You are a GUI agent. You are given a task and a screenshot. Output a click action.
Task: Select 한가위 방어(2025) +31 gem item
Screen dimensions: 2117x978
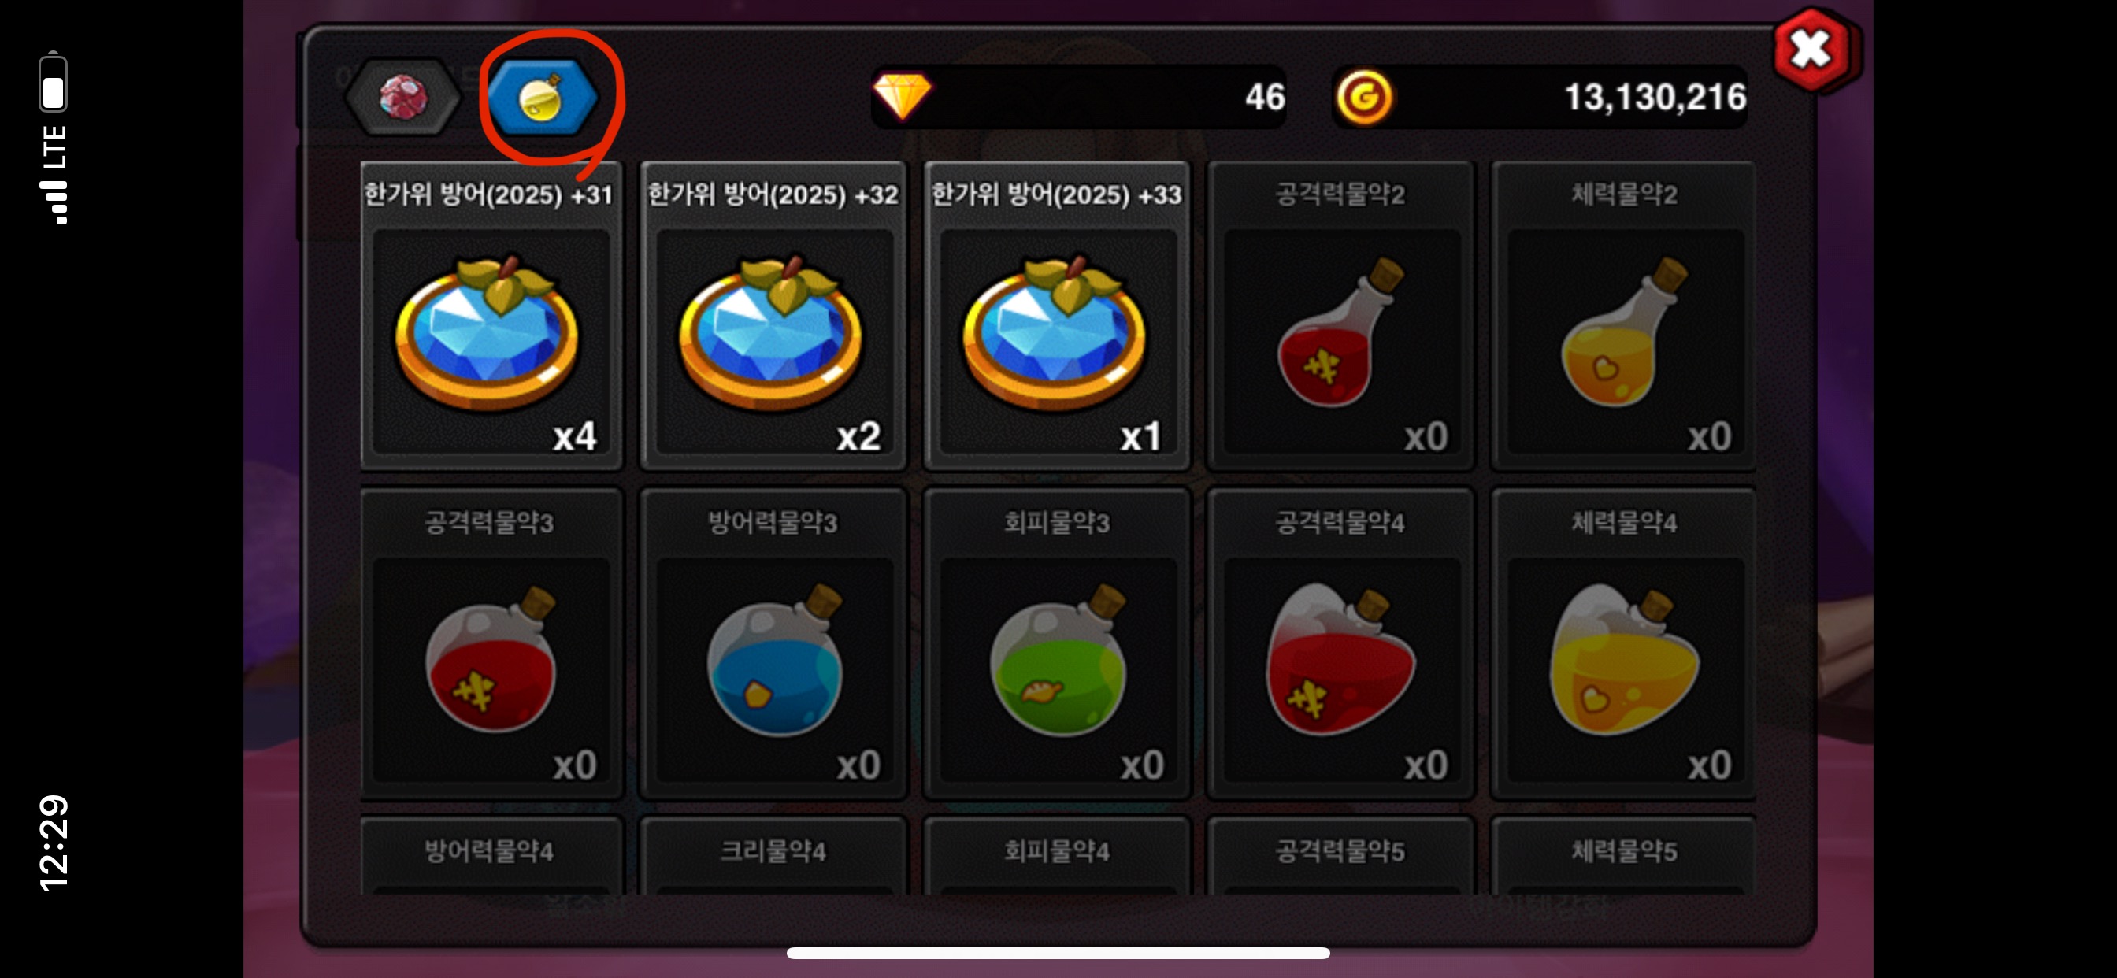[x=491, y=317]
